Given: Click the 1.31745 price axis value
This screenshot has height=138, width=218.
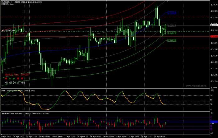Looking at the screenshot, I should [214, 49].
